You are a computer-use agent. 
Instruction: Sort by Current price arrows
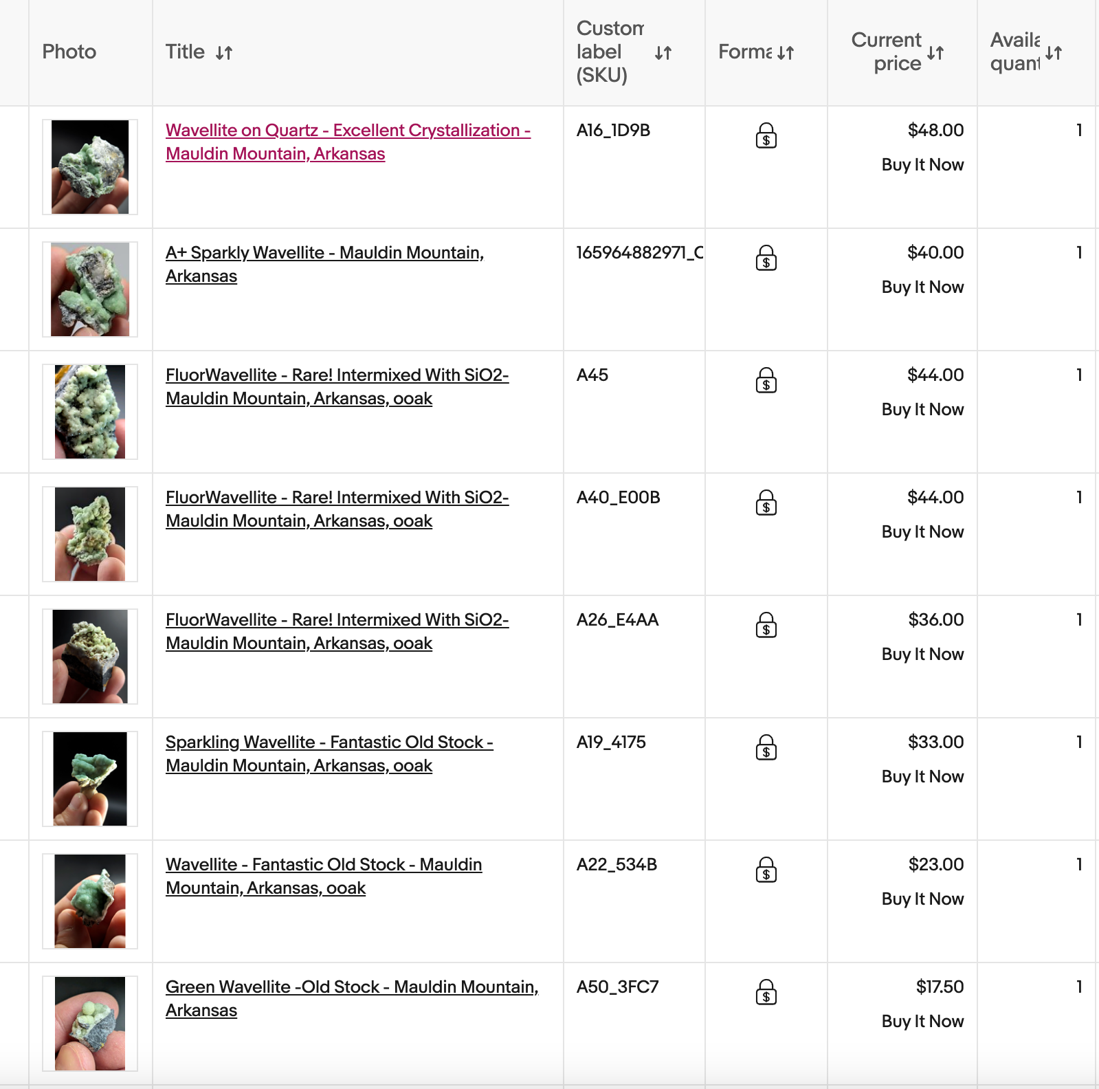[x=935, y=52]
